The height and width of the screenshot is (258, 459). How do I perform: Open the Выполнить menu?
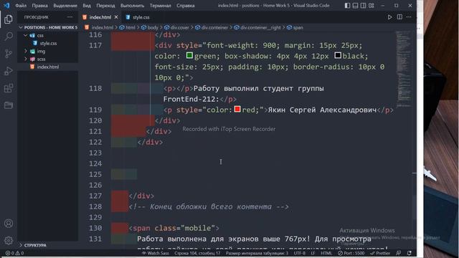coord(132,6)
